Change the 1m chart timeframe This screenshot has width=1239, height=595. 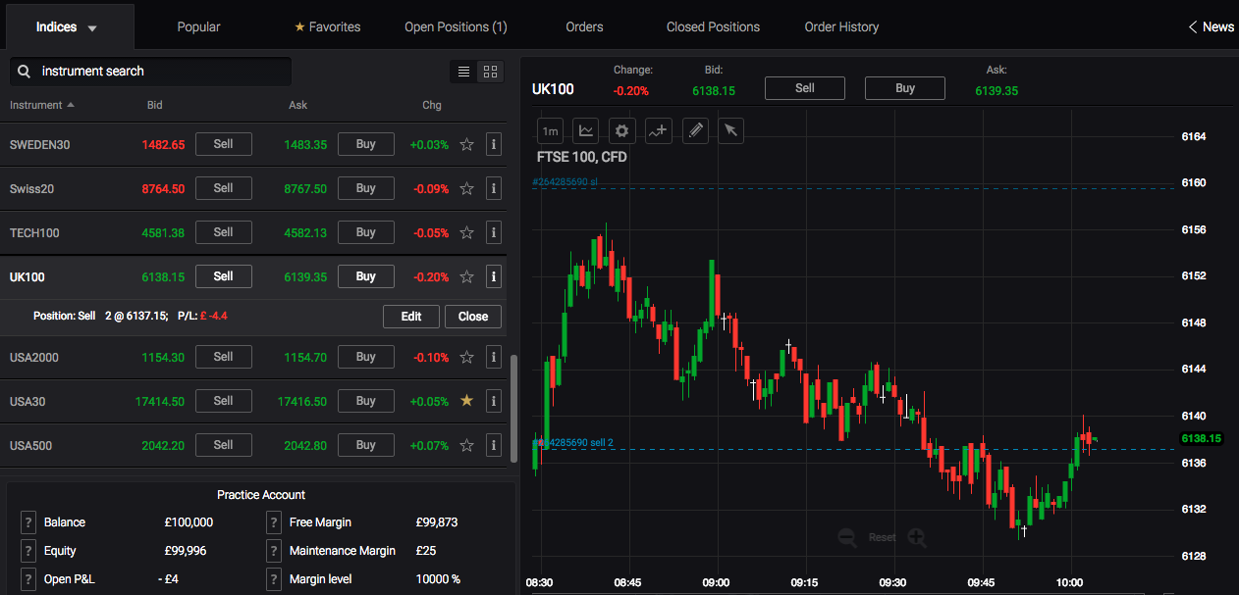(x=550, y=130)
